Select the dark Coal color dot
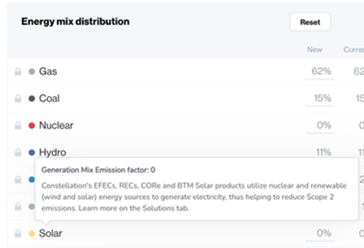 [32, 99]
